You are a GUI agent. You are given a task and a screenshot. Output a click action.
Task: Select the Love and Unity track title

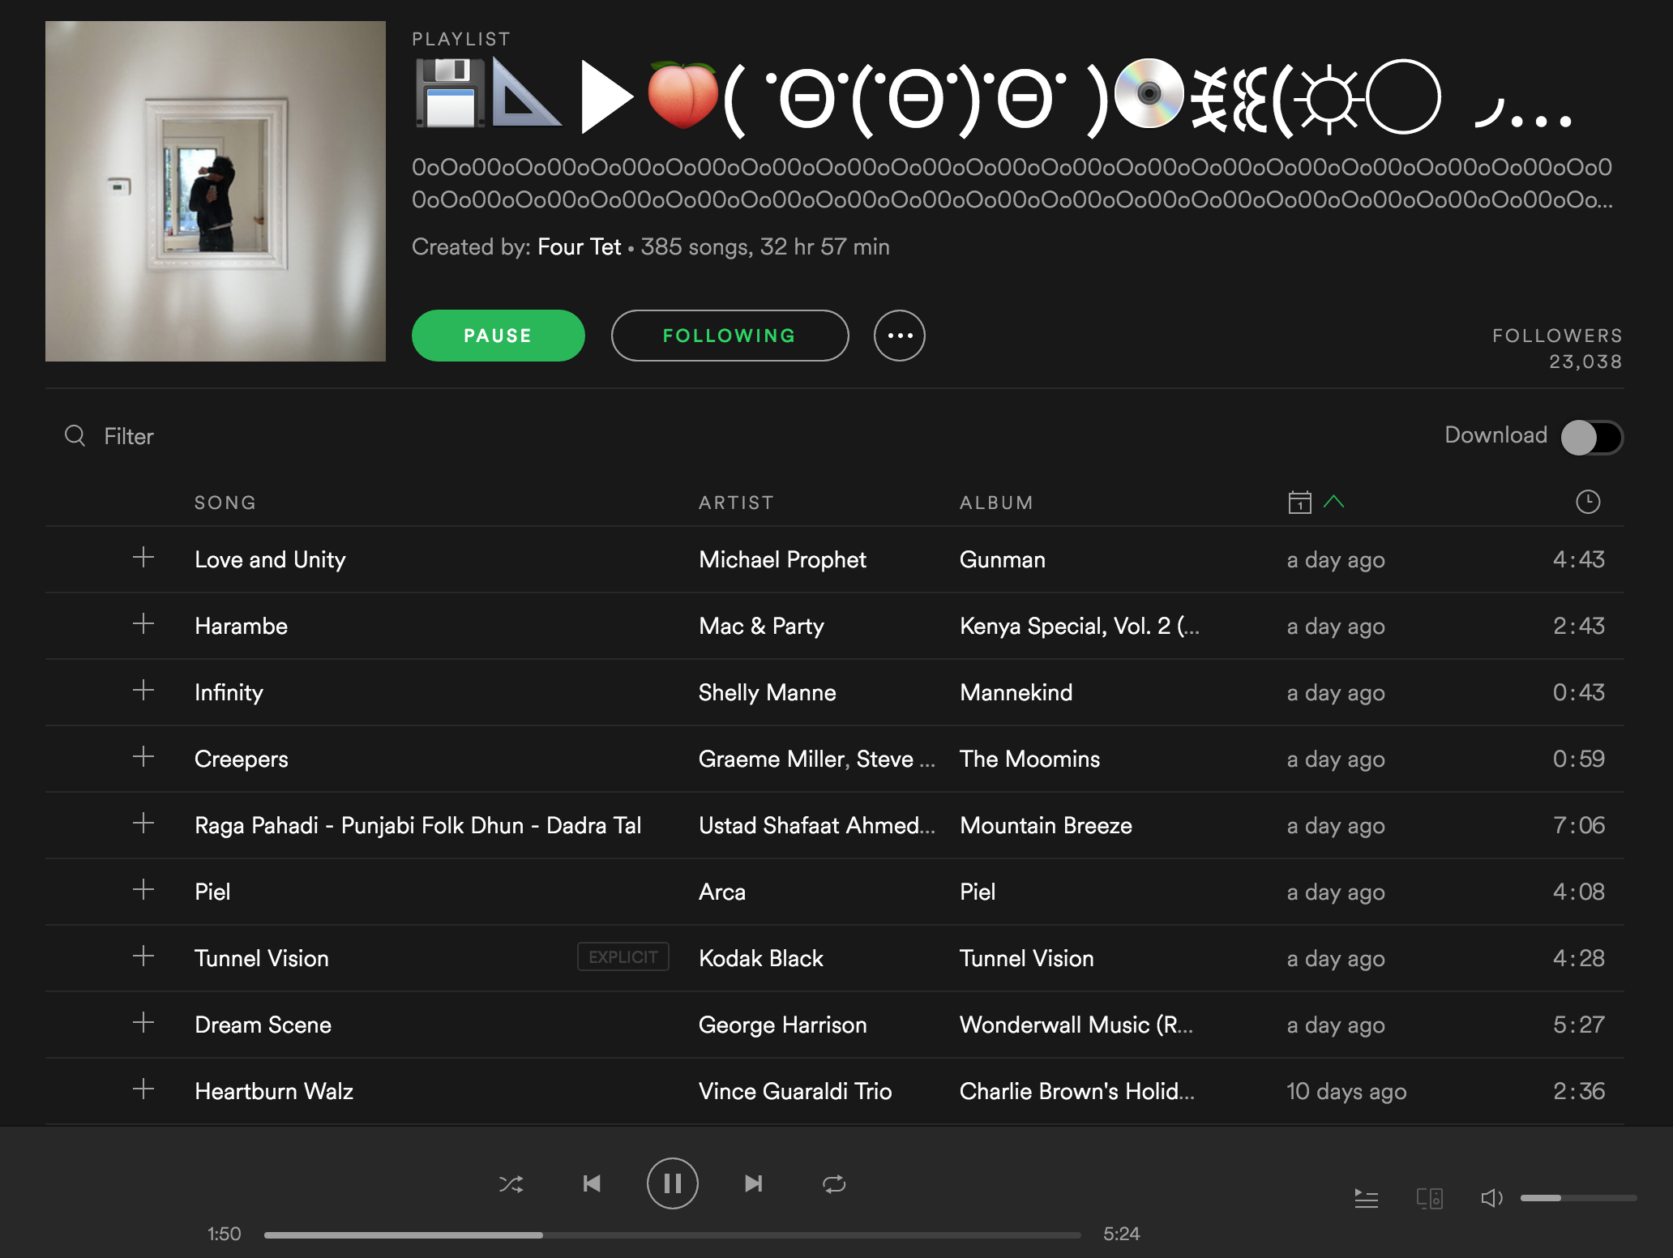coord(270,559)
